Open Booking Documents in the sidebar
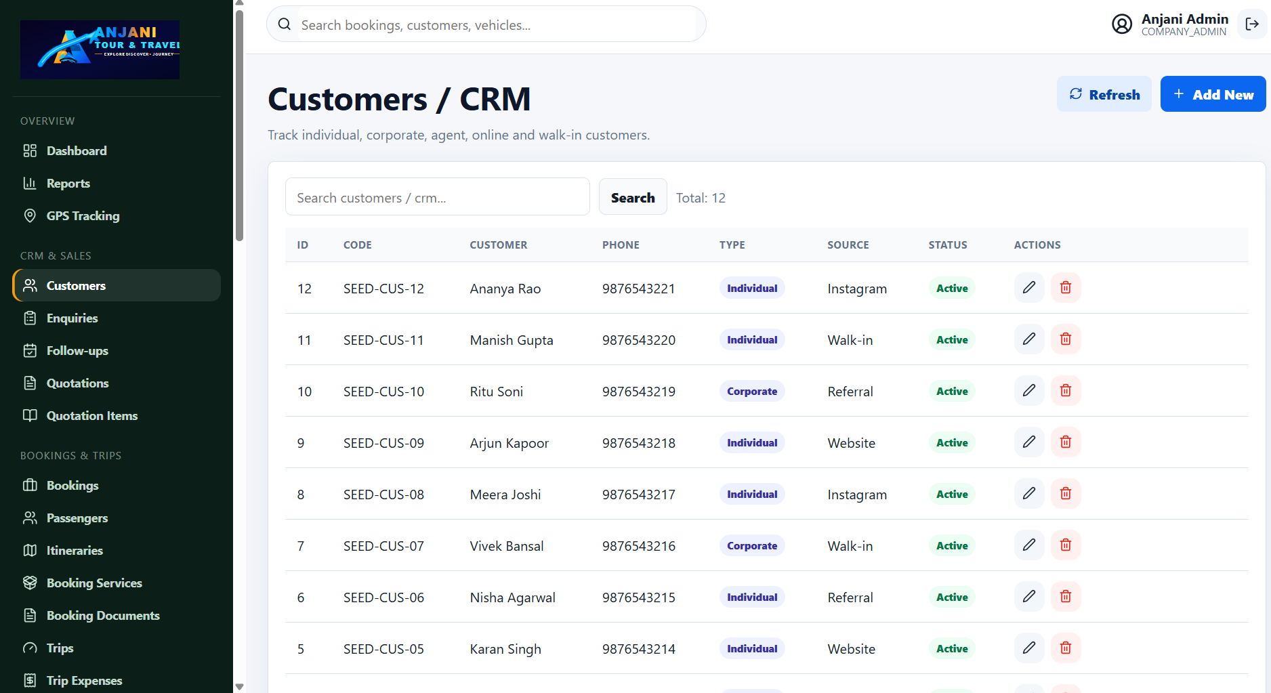 click(117, 615)
